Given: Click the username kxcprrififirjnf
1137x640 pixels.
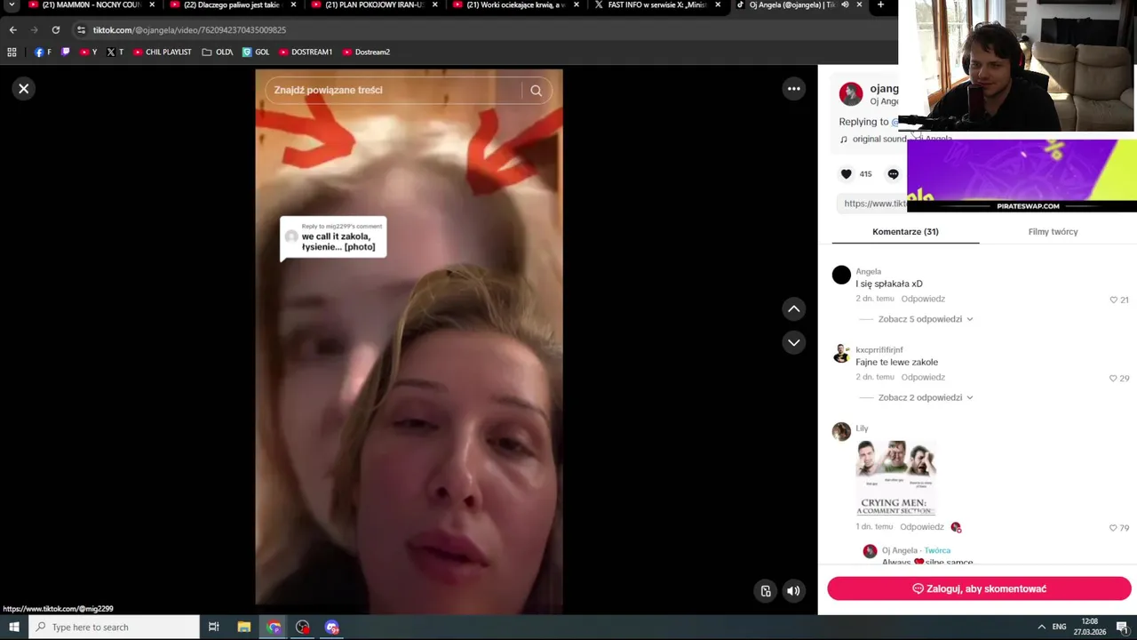Looking at the screenshot, I should pyautogui.click(x=879, y=350).
